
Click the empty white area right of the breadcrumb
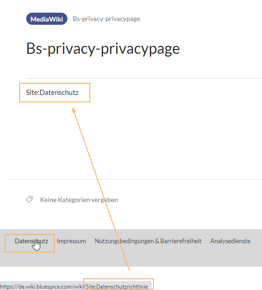pyautogui.click(x=201, y=19)
